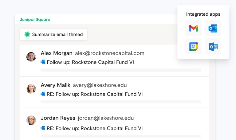Click Outlook icon beside Alex Morgan's subject
This screenshot has width=236, height=140.
43,62
